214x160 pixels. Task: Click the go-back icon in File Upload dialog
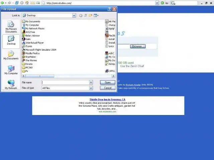click(81, 16)
